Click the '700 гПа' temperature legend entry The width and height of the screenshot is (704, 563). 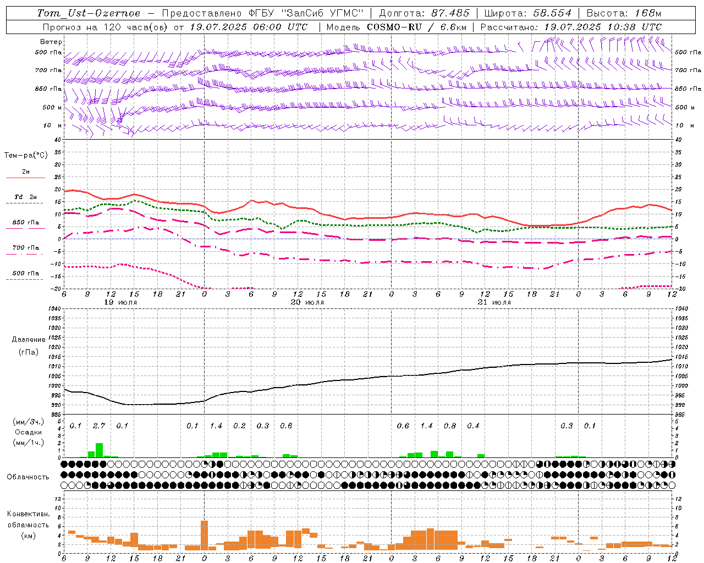tap(26, 247)
